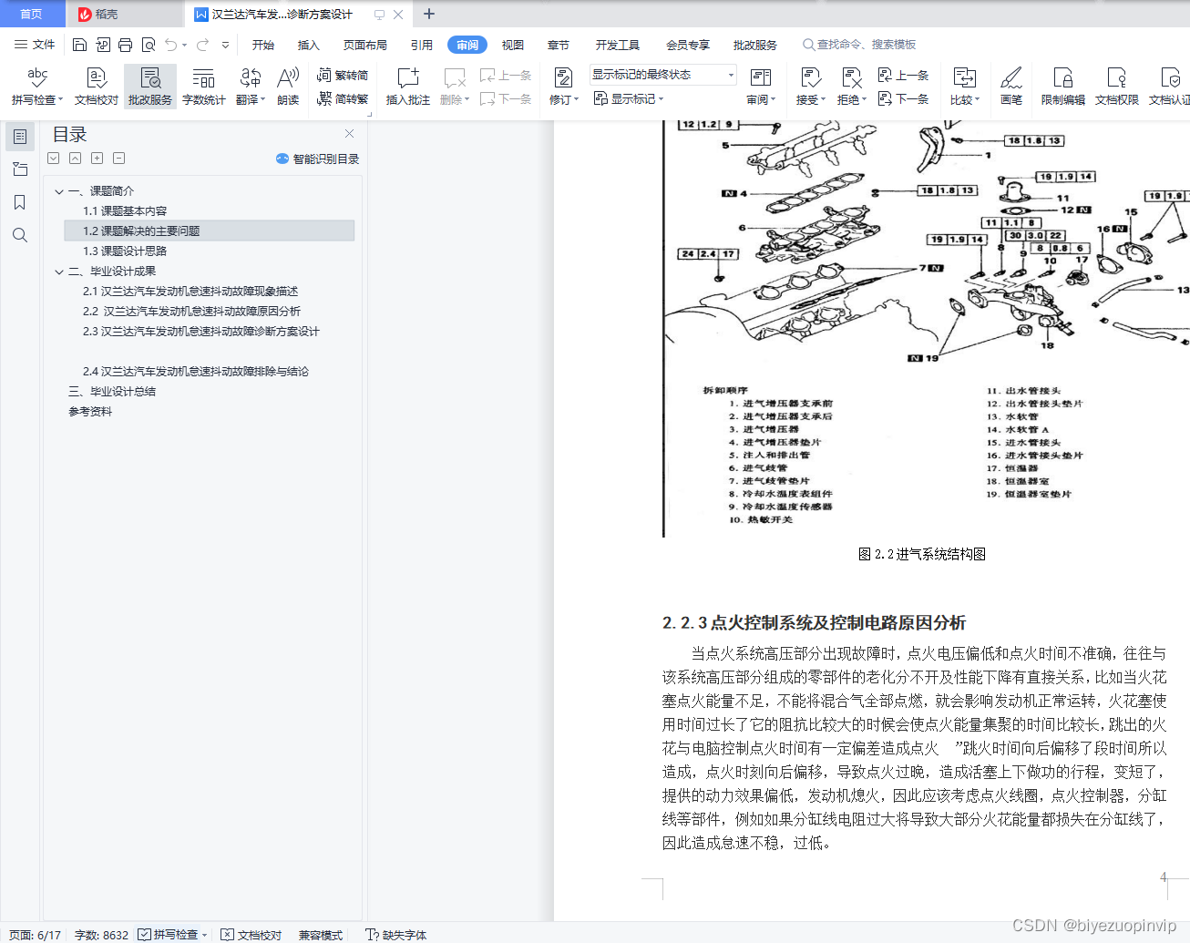The width and height of the screenshot is (1190, 943).
Task: Click 智能识别目录 button
Action: click(318, 159)
